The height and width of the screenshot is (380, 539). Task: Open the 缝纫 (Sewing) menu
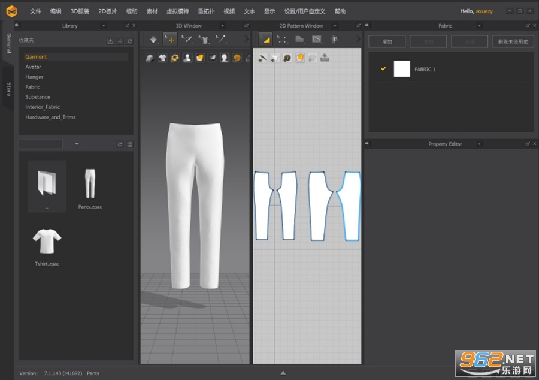(132, 11)
